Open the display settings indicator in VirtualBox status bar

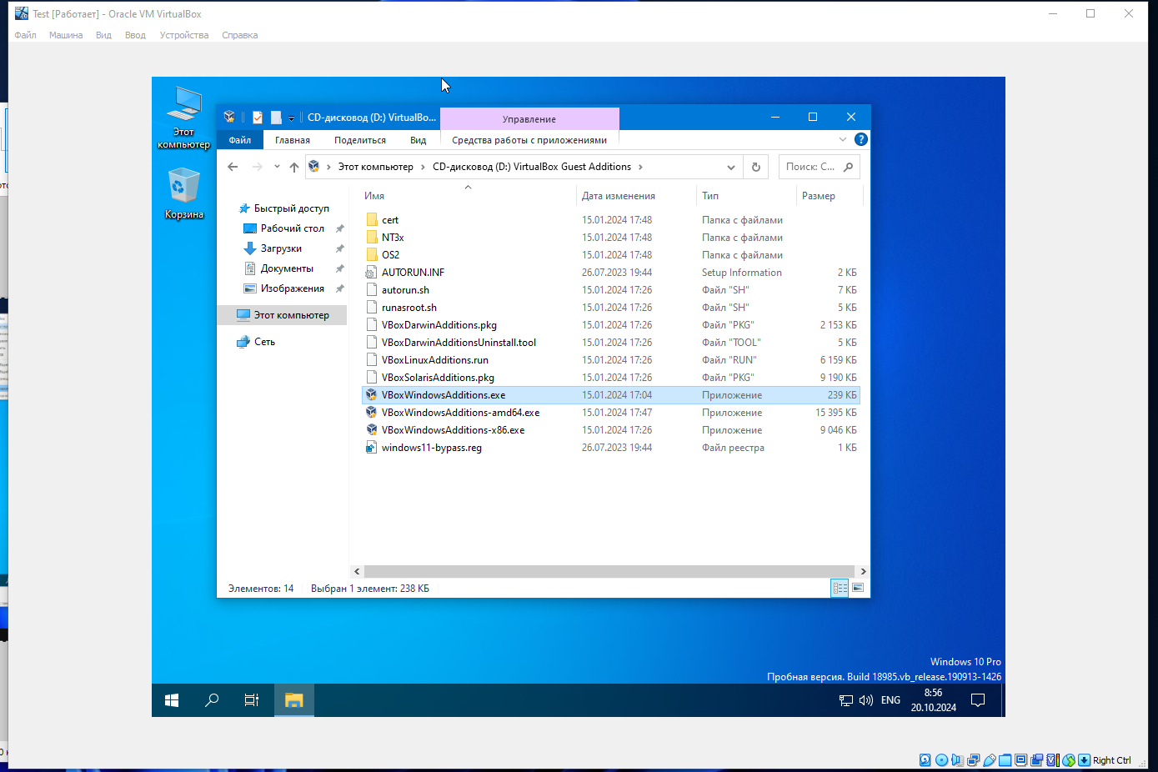tap(1020, 760)
